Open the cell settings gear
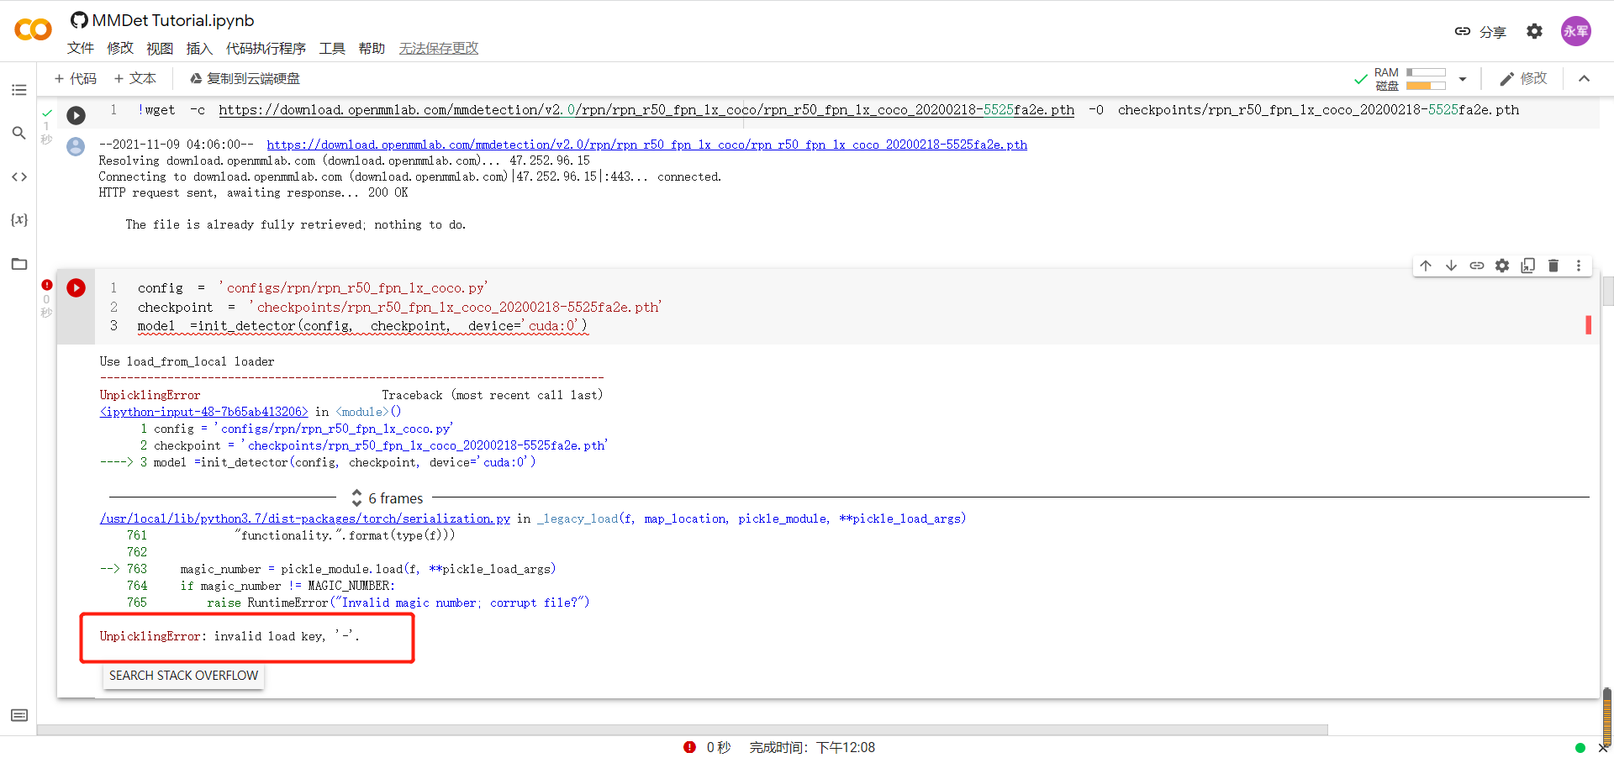Screen dimensions: 1614x758 (1502, 265)
